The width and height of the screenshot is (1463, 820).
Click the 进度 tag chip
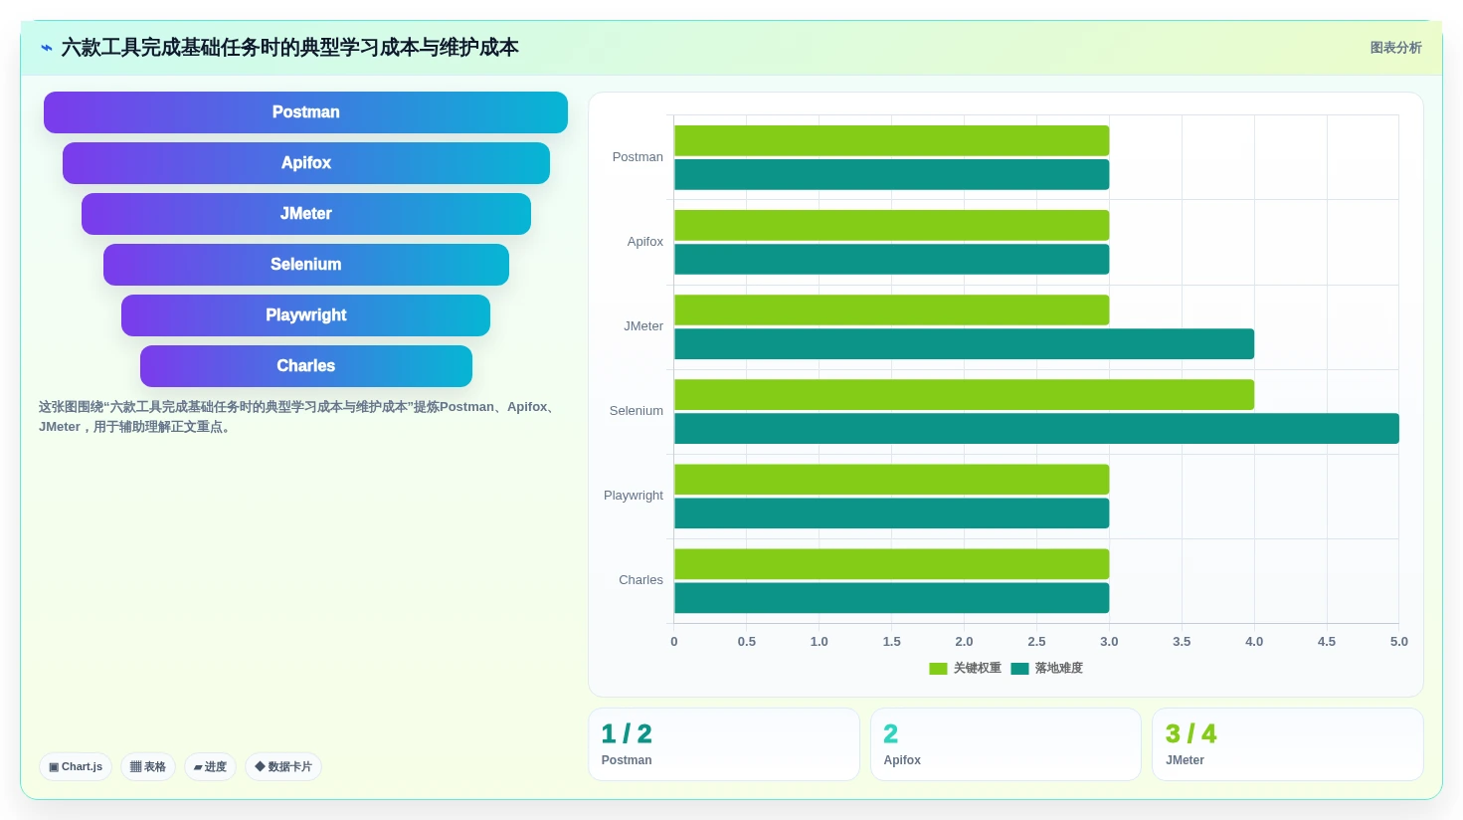[x=210, y=766]
